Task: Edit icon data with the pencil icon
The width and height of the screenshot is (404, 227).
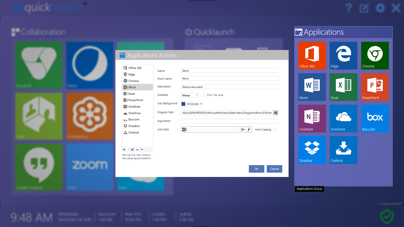Action: coord(249,129)
